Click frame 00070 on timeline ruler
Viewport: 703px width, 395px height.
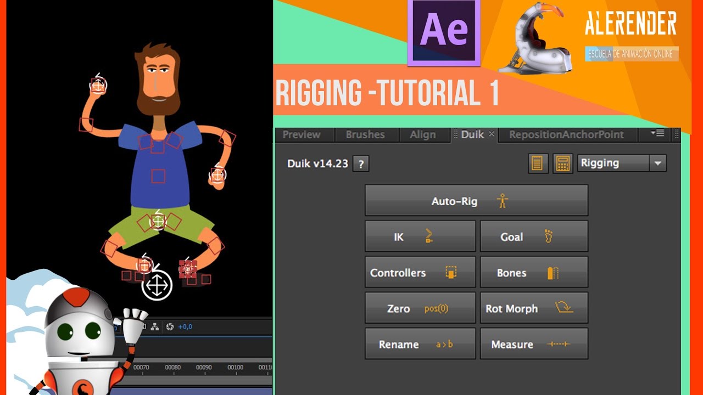click(142, 367)
